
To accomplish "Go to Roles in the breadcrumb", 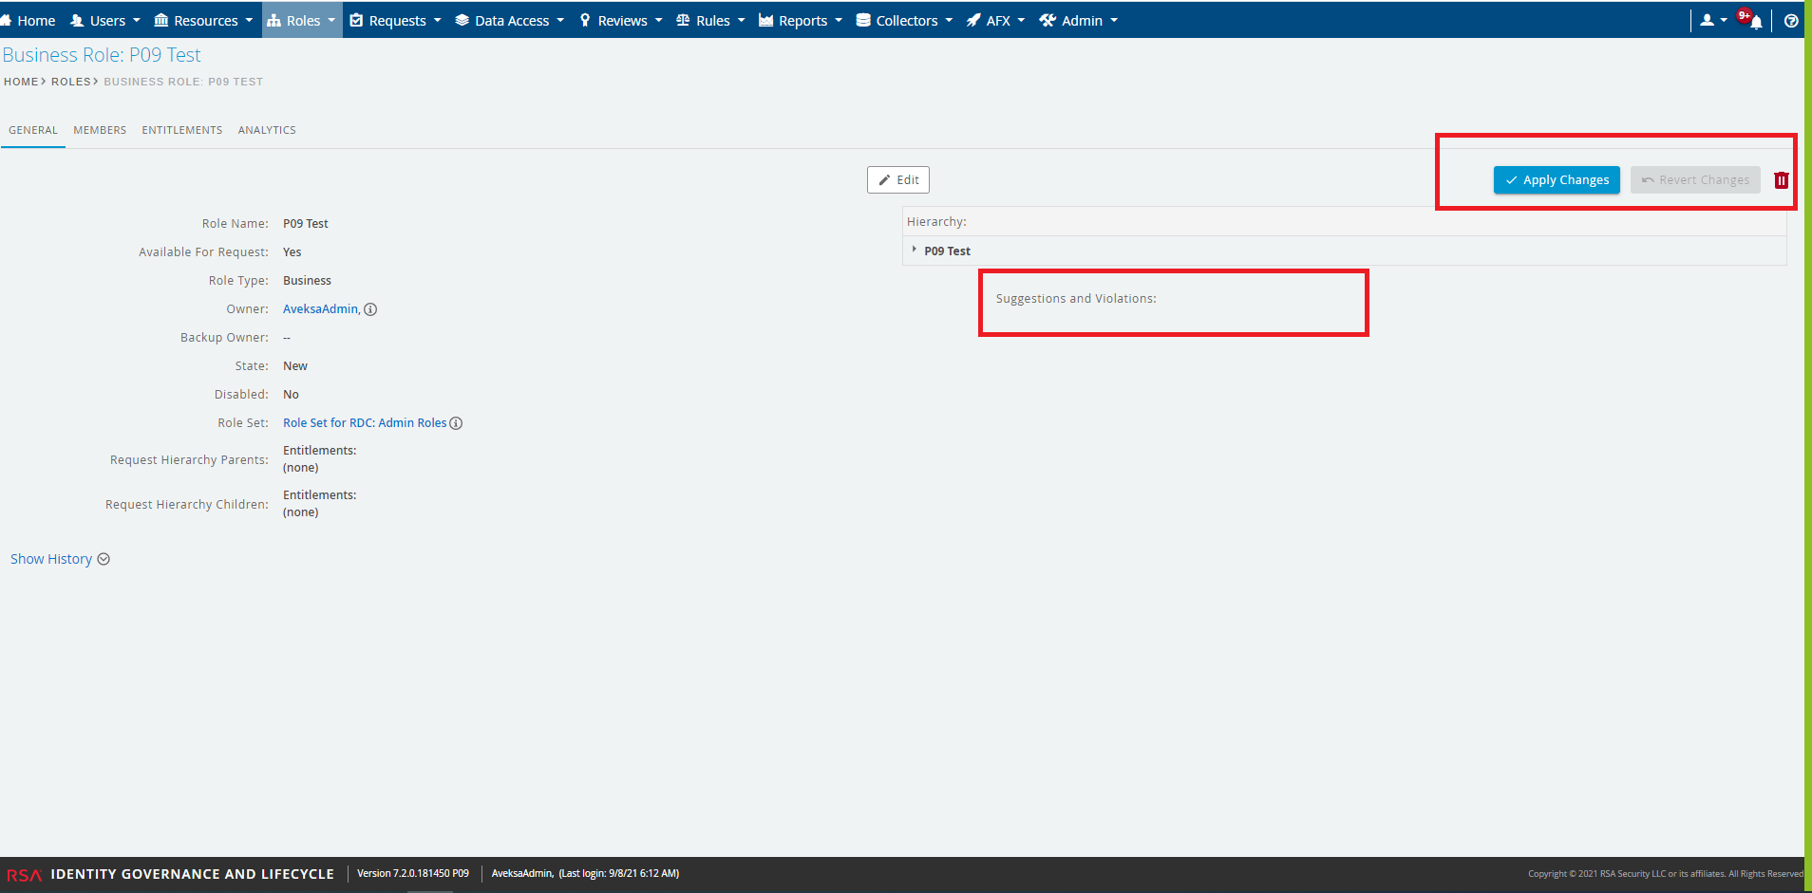I will point(71,82).
